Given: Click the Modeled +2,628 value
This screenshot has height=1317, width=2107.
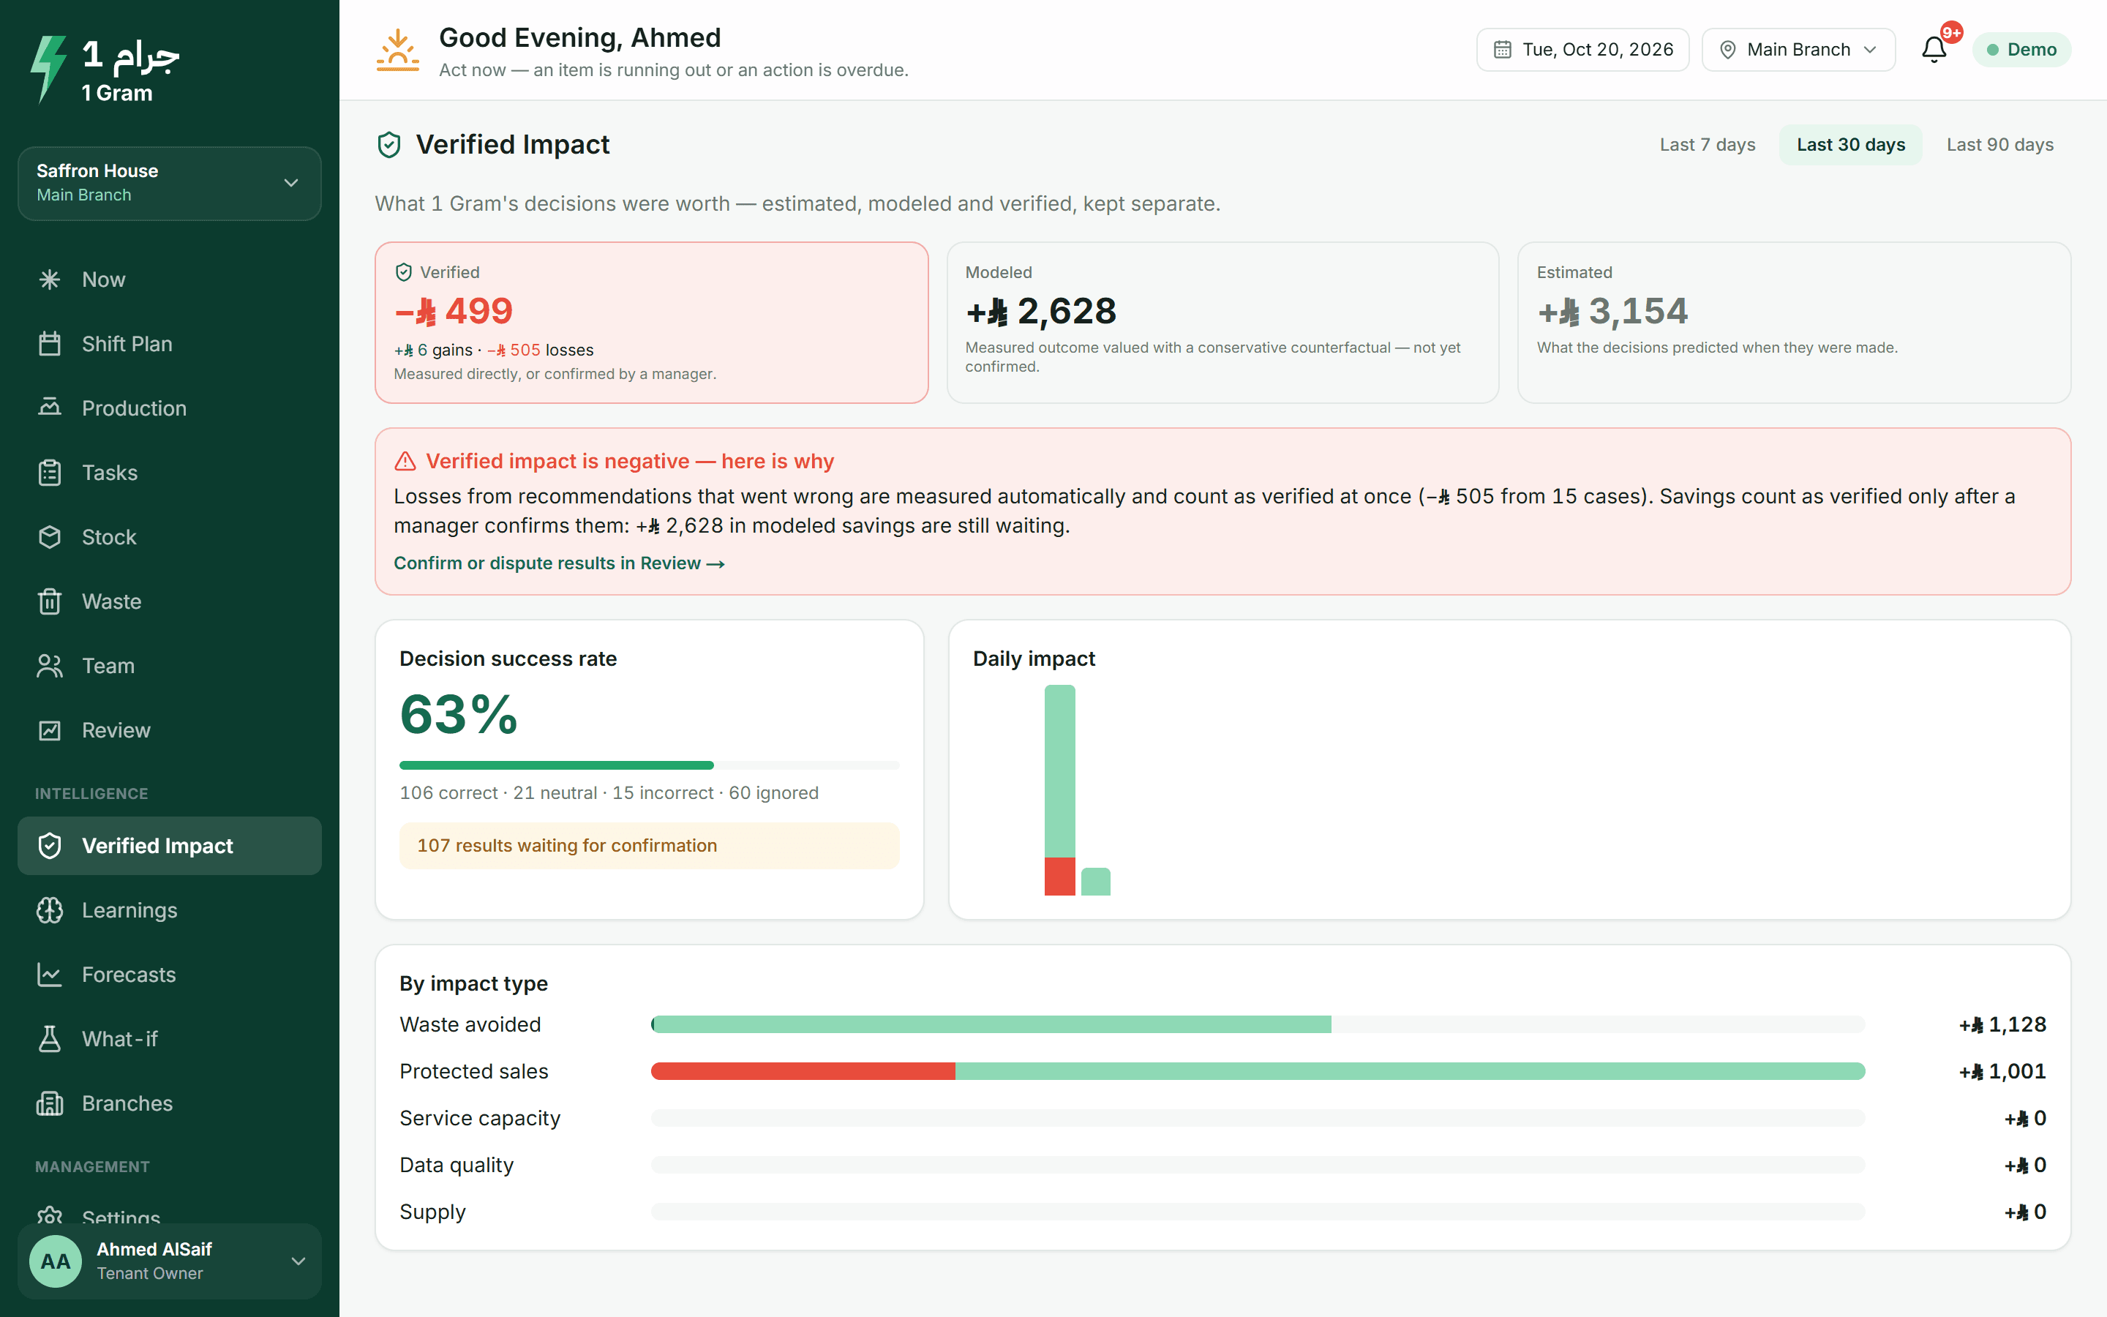Looking at the screenshot, I should 1041,311.
